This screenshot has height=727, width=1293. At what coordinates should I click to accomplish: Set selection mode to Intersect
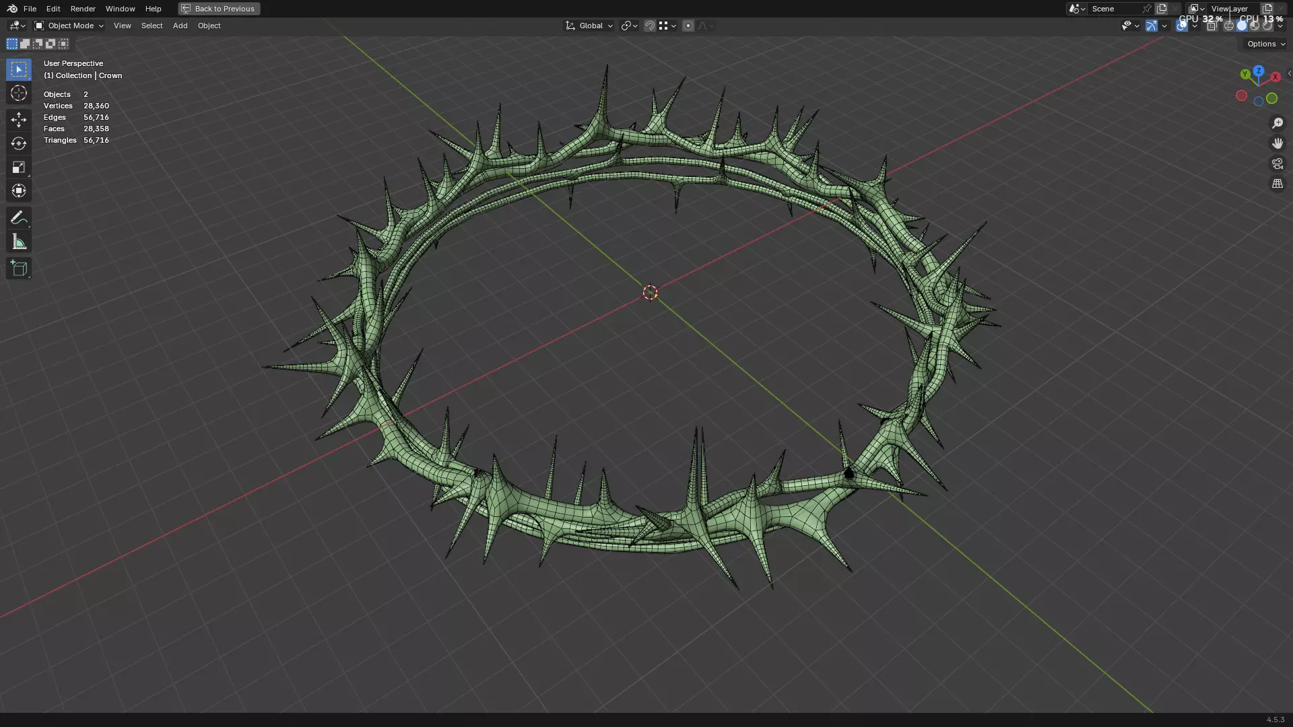tap(63, 44)
